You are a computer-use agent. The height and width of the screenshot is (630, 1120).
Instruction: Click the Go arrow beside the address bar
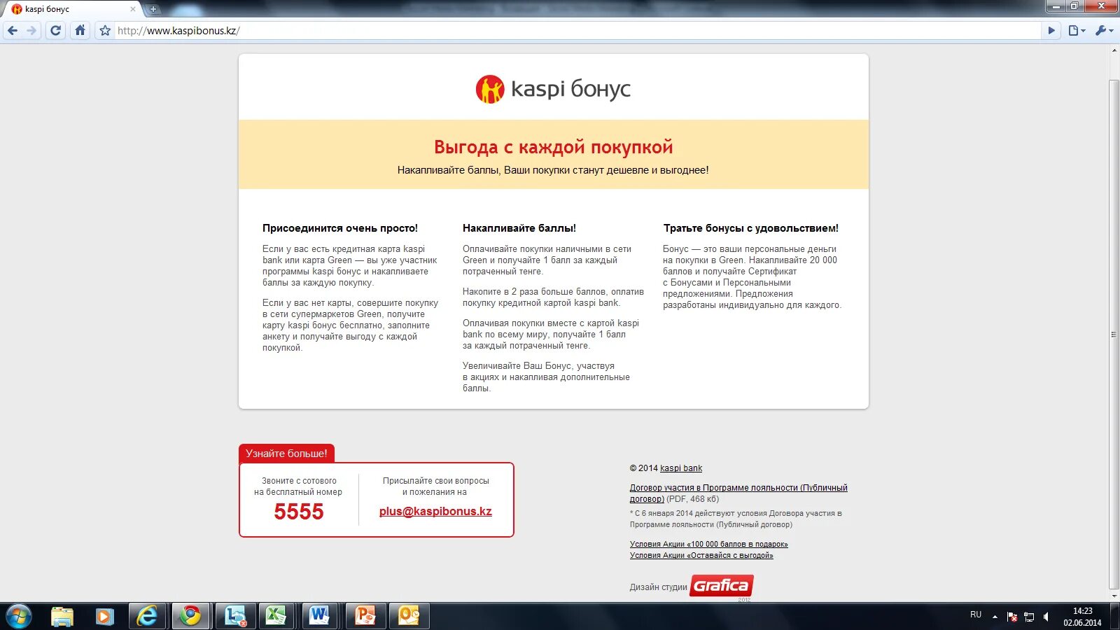coord(1051,31)
